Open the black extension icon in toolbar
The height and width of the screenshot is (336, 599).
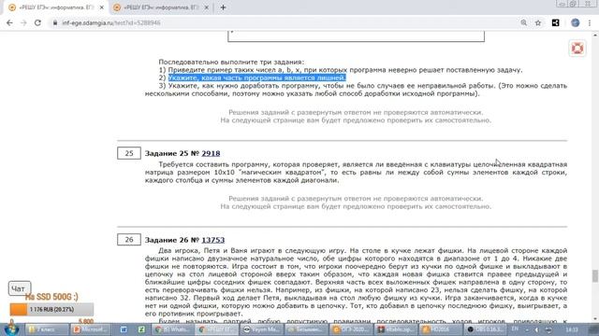click(555, 22)
